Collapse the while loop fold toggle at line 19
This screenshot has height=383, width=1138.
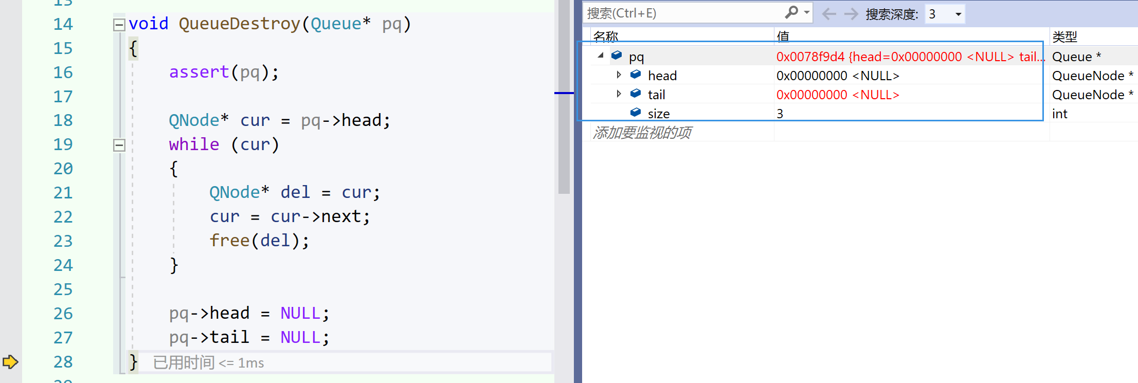119,145
